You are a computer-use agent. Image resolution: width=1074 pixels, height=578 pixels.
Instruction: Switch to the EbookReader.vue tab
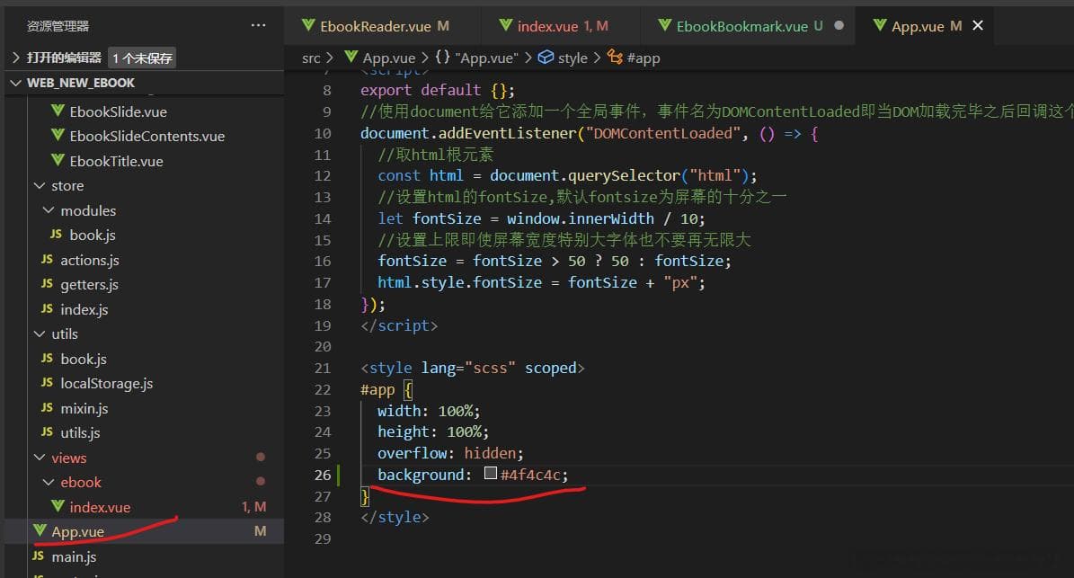click(376, 26)
